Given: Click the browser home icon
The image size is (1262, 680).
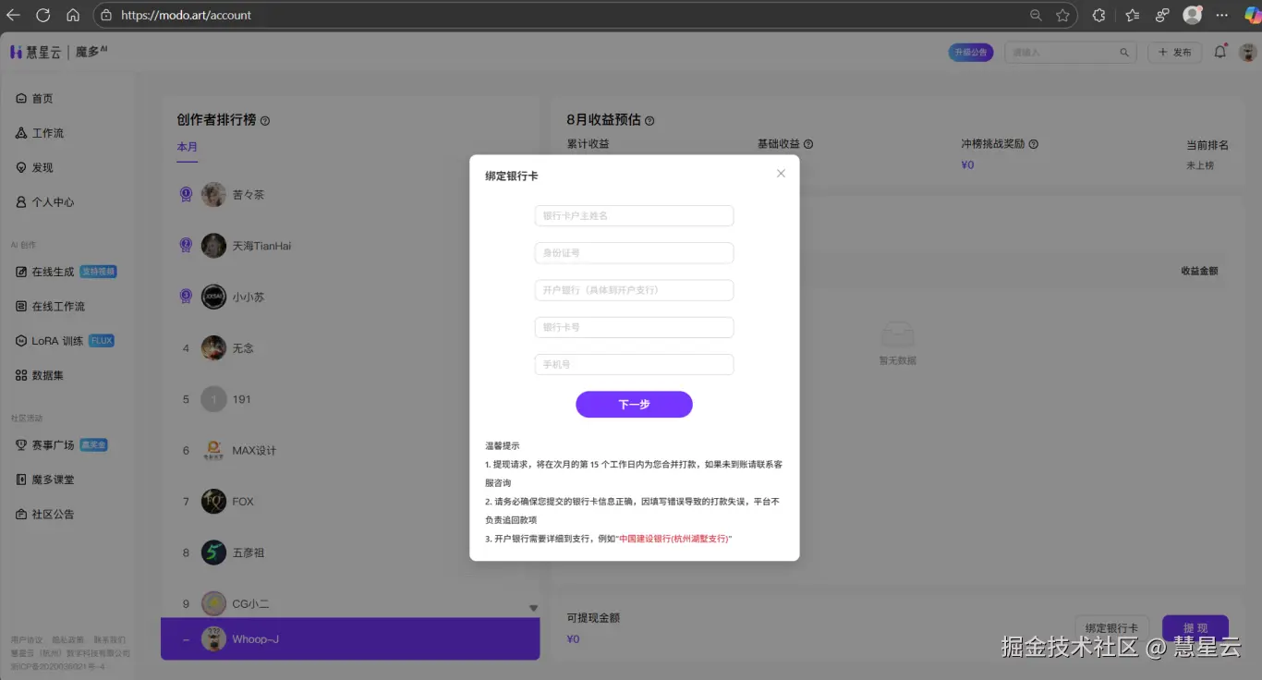Looking at the screenshot, I should [x=73, y=15].
